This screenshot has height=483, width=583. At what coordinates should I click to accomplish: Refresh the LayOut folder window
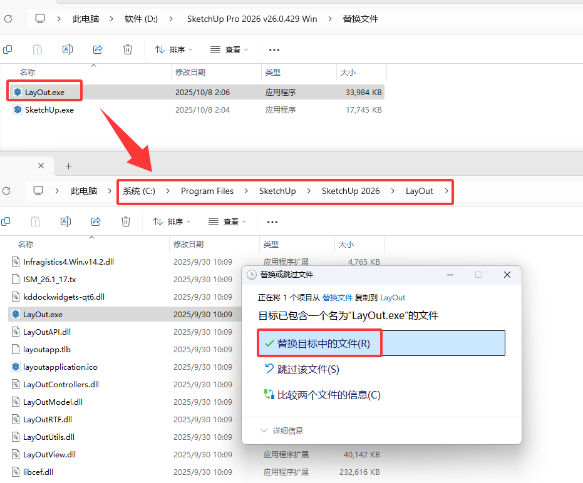[8, 191]
